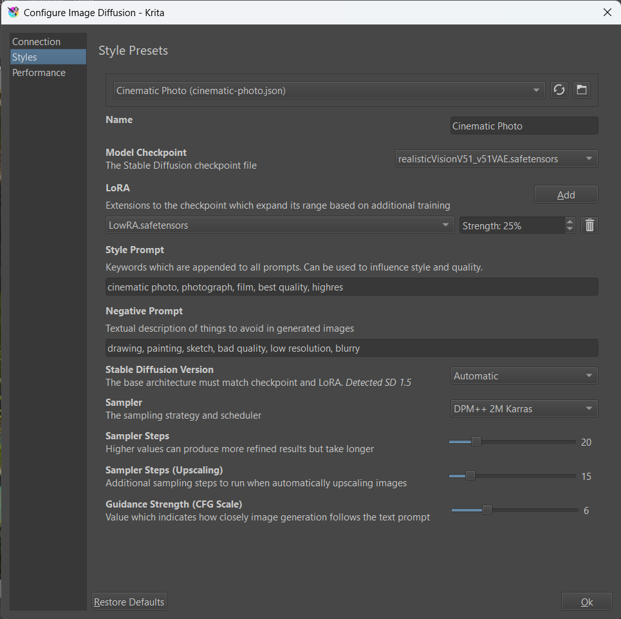Open styles folder icon button
This screenshot has width=621, height=619.
(581, 90)
